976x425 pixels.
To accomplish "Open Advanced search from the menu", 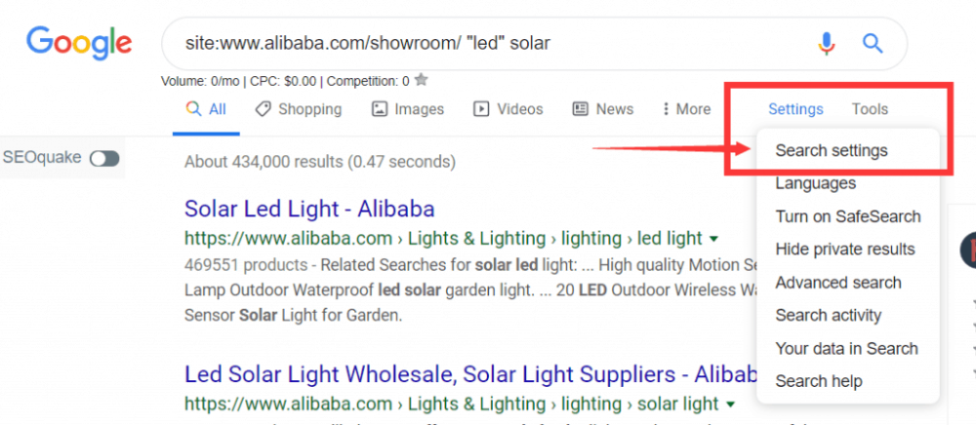I will pos(837,283).
